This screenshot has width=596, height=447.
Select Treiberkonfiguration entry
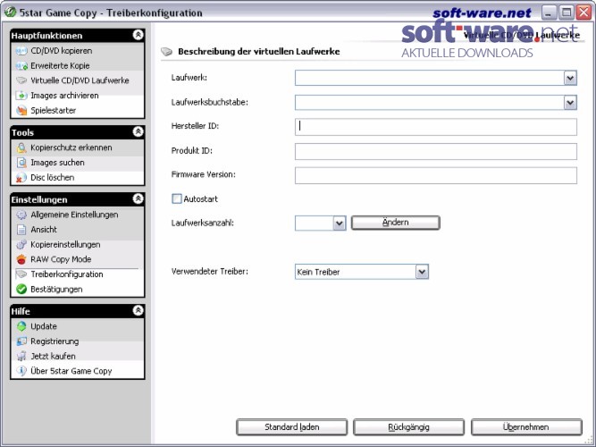tap(67, 274)
